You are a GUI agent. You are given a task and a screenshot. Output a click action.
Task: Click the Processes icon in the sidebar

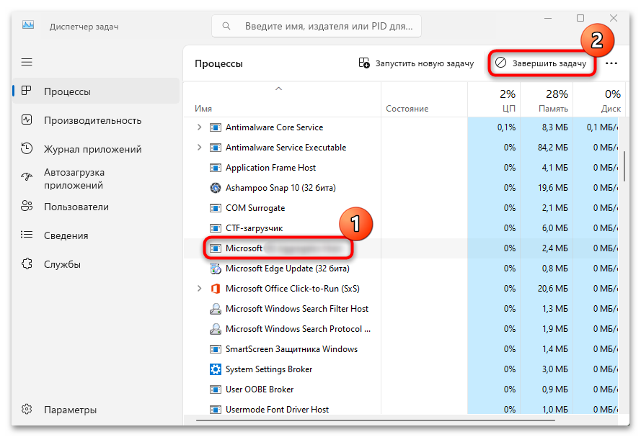(x=27, y=91)
